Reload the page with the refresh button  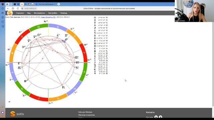(18, 8)
